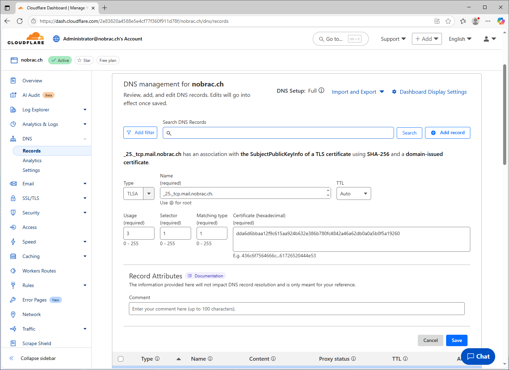The image size is (509, 370).
Task: Click the Traffic sidebar icon
Action: point(13,329)
